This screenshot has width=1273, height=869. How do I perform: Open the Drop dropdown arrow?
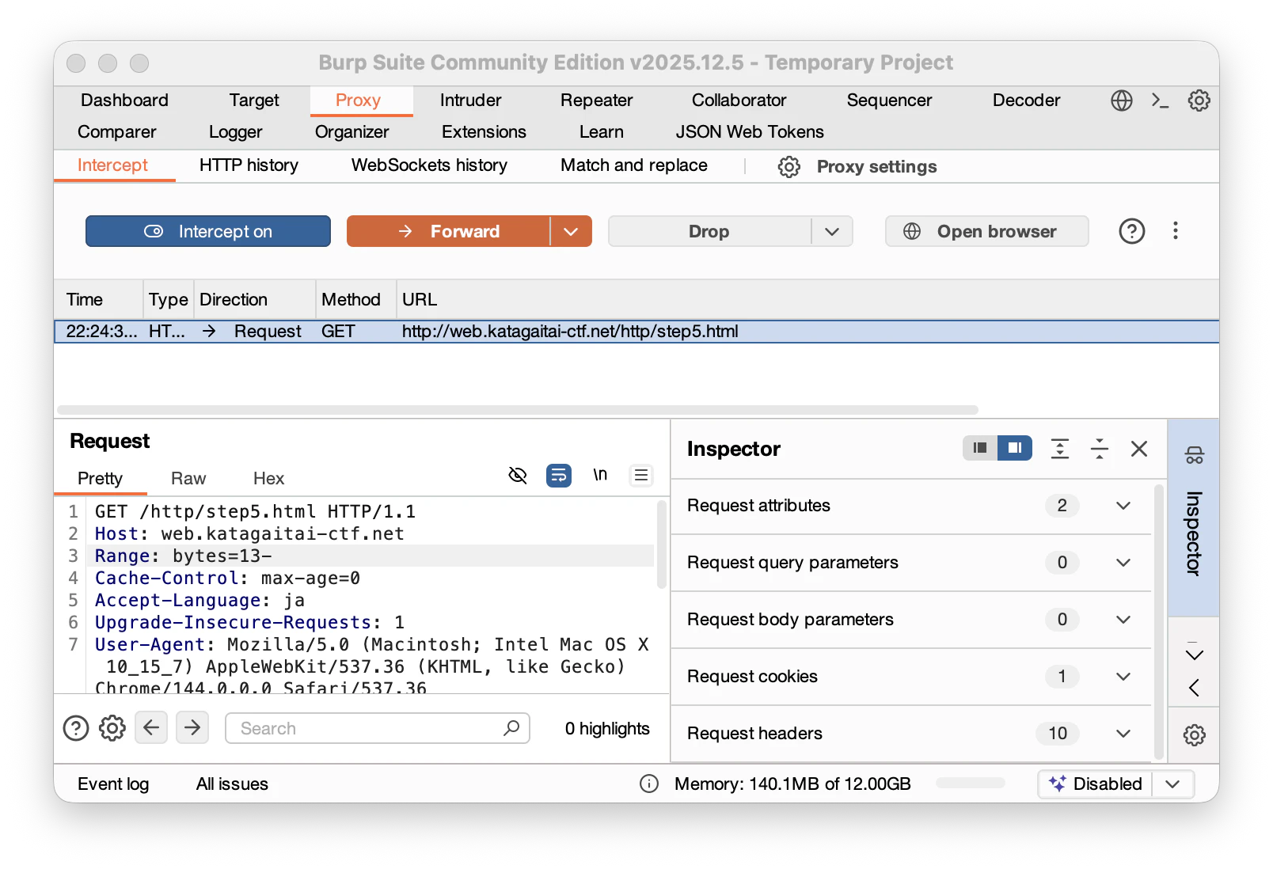[832, 231]
